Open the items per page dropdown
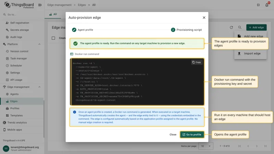Image resolution: width=274 pixels, height=154 pixels. pos(206,146)
